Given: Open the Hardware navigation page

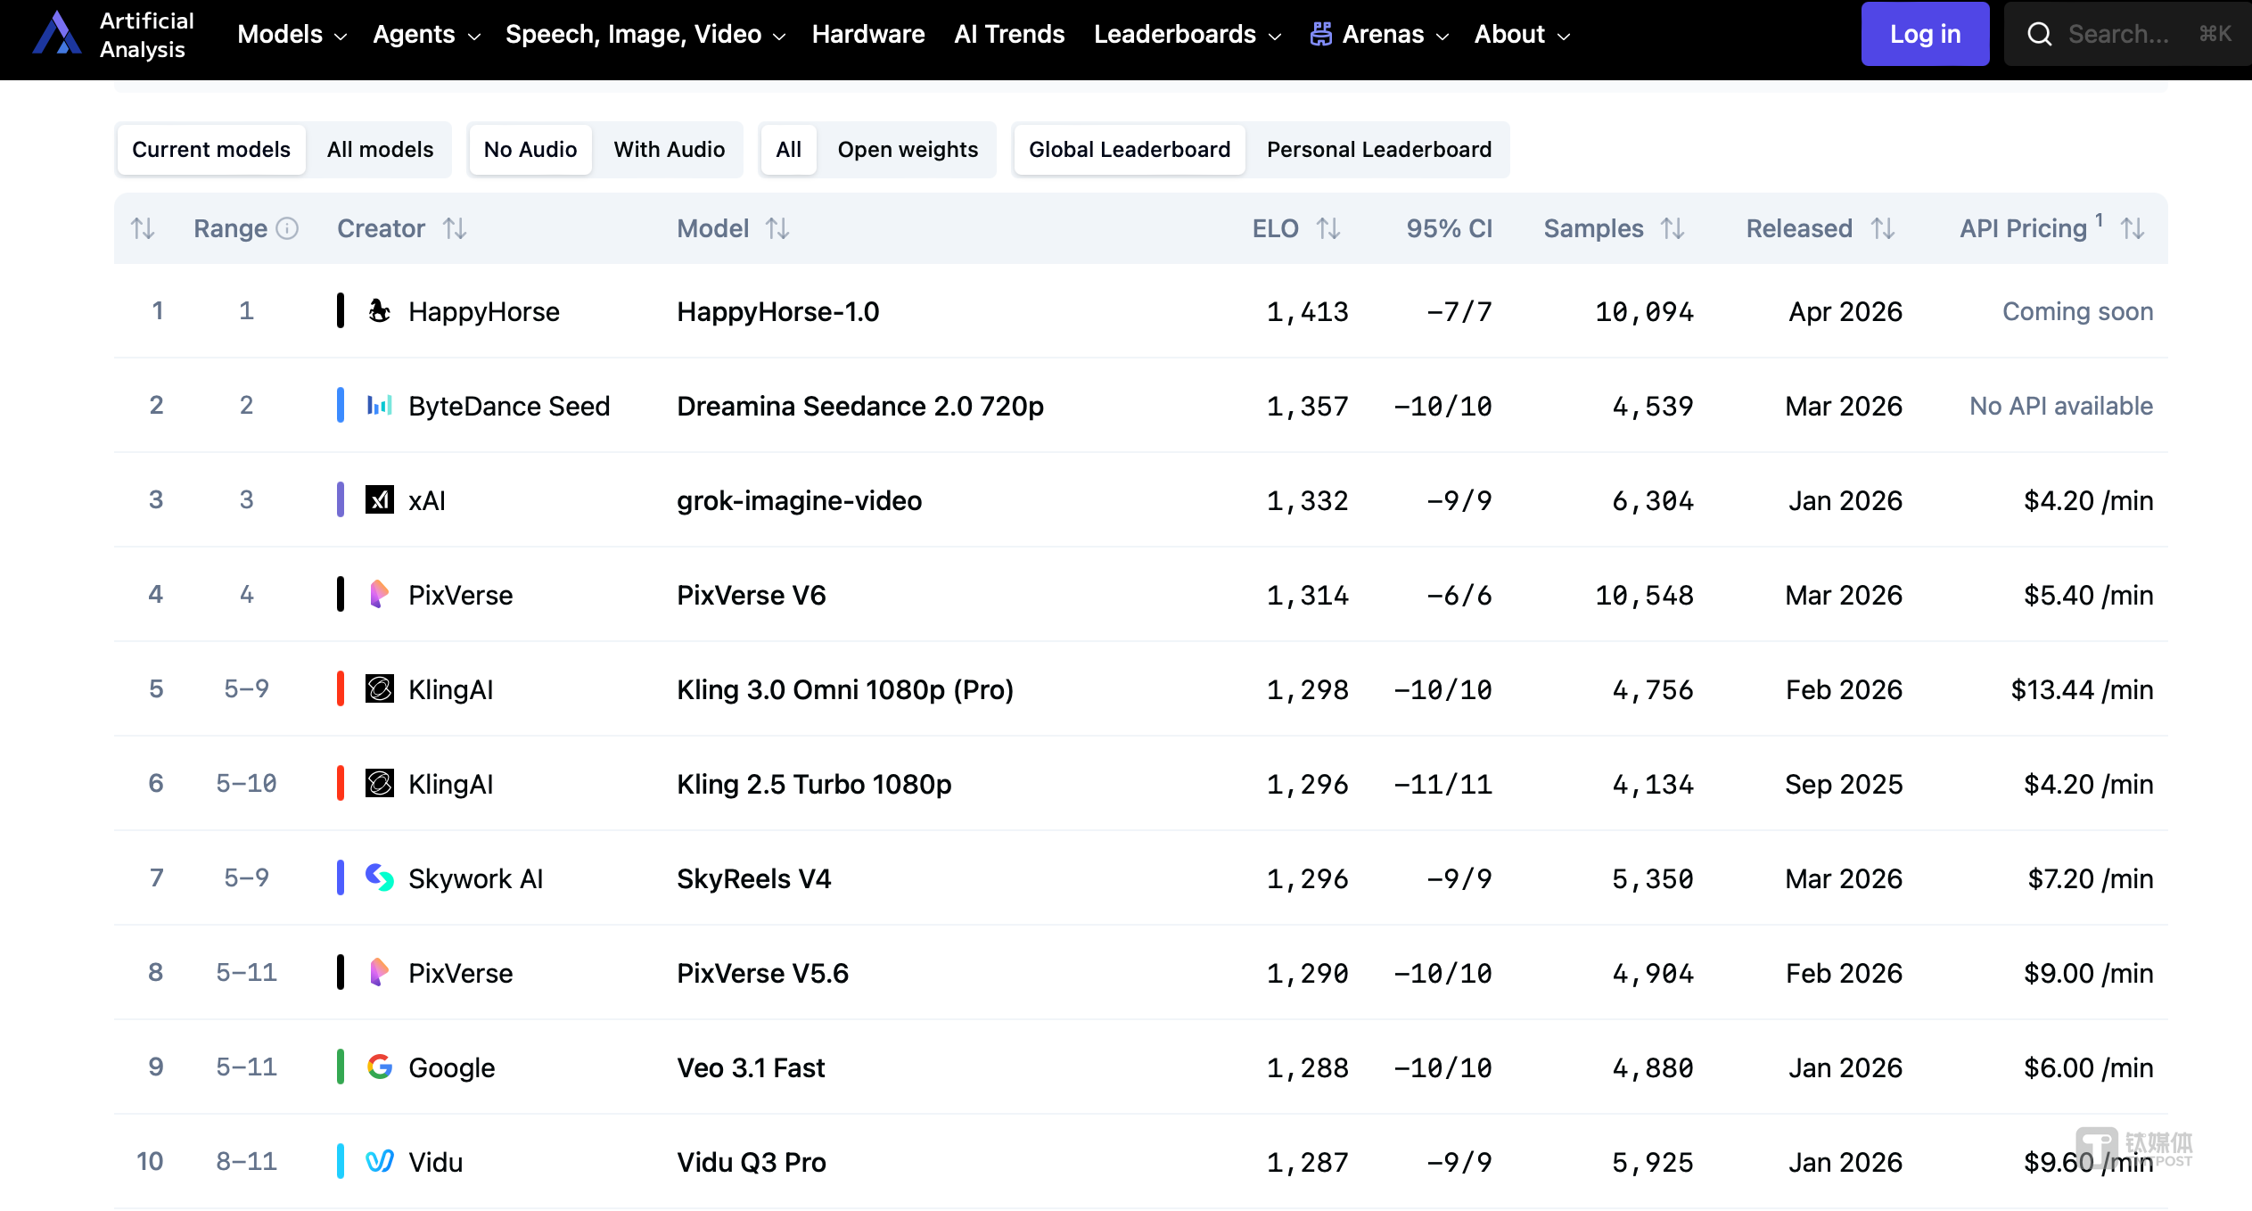Looking at the screenshot, I should tap(867, 35).
